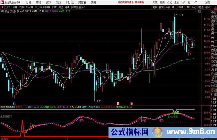Select the 30分钟 period
Viewport: 217px width, 140px height.
[38, 7]
